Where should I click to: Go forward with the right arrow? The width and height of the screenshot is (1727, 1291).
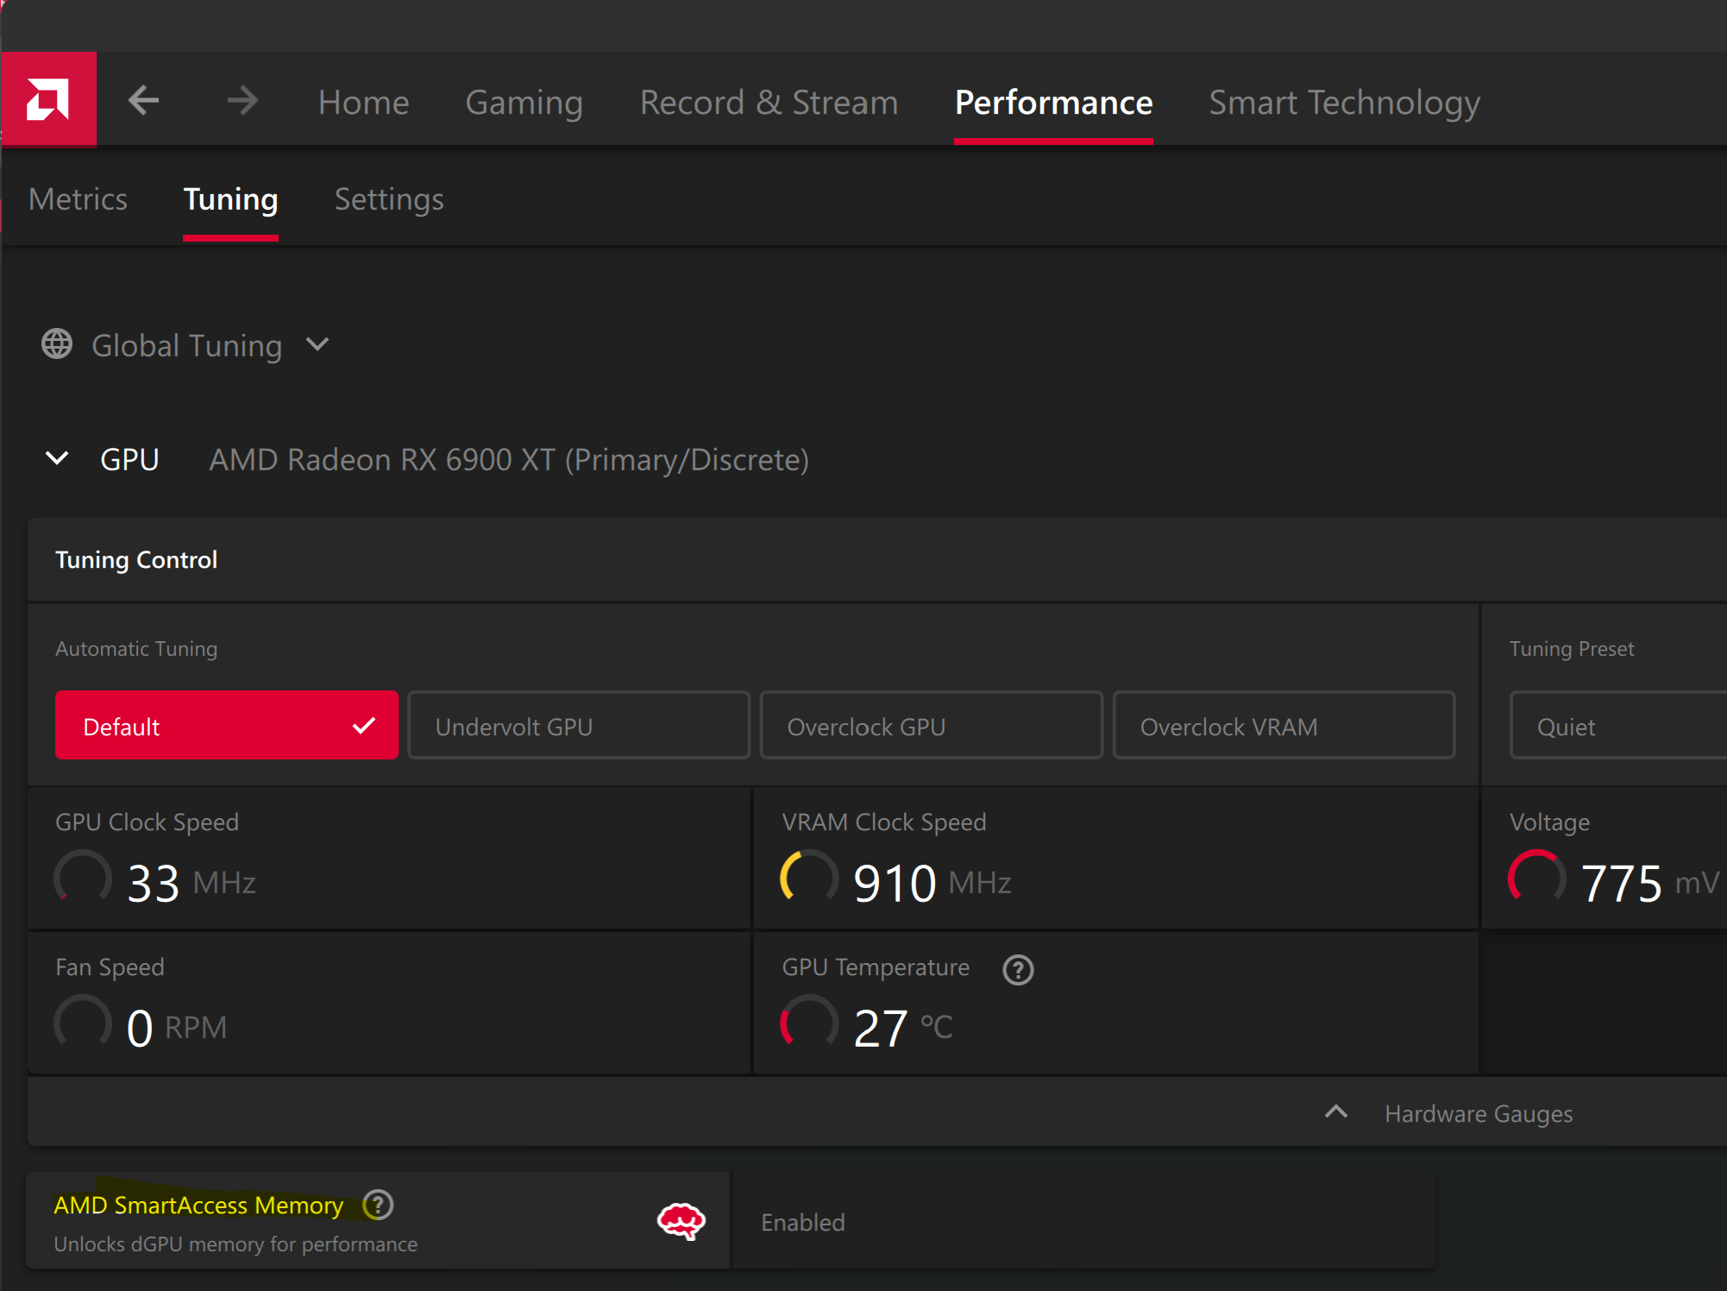tap(242, 101)
